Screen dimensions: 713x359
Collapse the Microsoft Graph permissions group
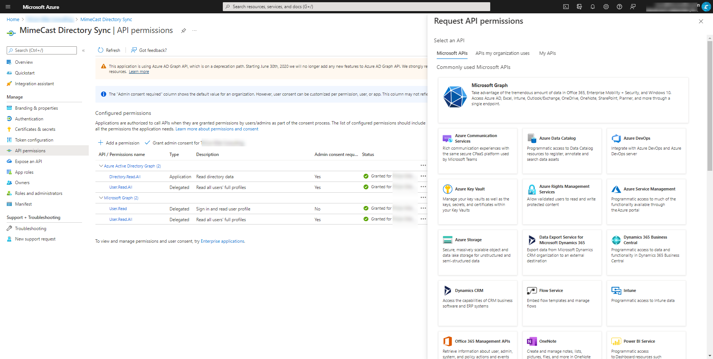101,198
